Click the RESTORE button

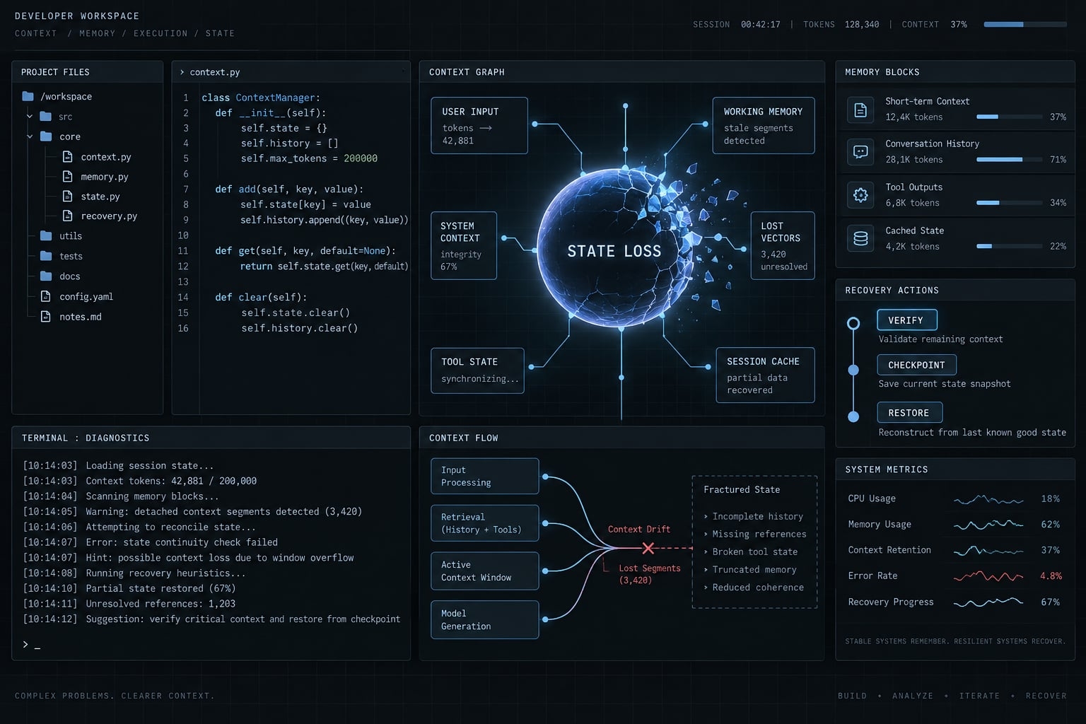910,413
